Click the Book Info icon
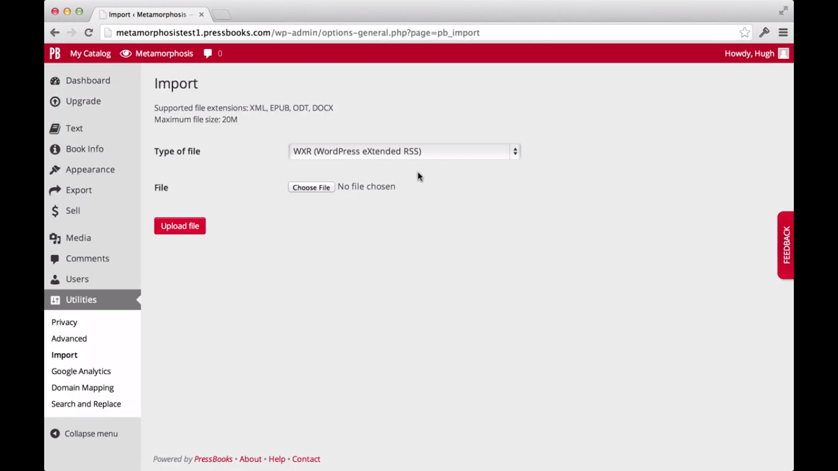This screenshot has width=838, height=471. tap(55, 149)
